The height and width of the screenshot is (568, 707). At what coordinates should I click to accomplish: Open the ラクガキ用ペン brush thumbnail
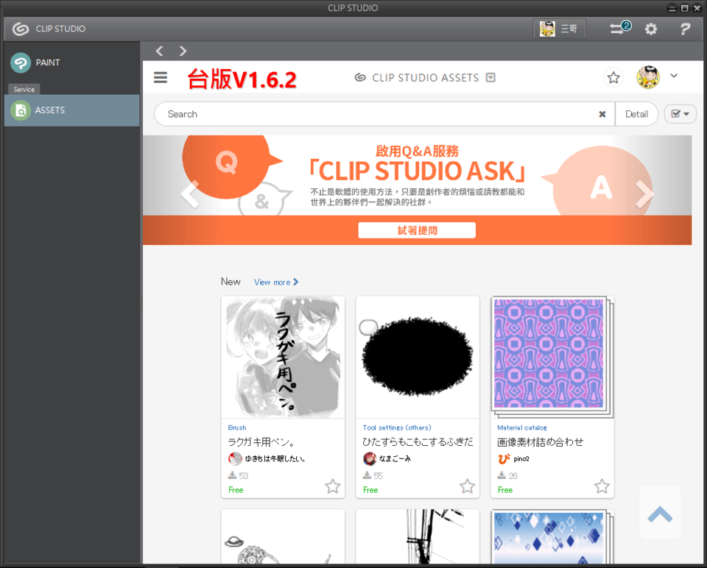283,357
